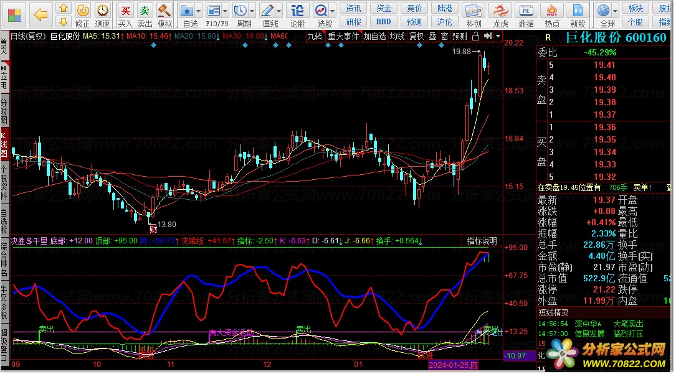
Task: Toggle 九转 indicator on the chart
Action: point(314,36)
